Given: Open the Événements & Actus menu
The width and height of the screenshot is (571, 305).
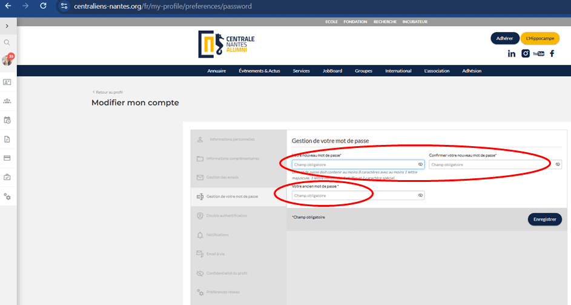Looking at the screenshot, I should click(x=259, y=71).
